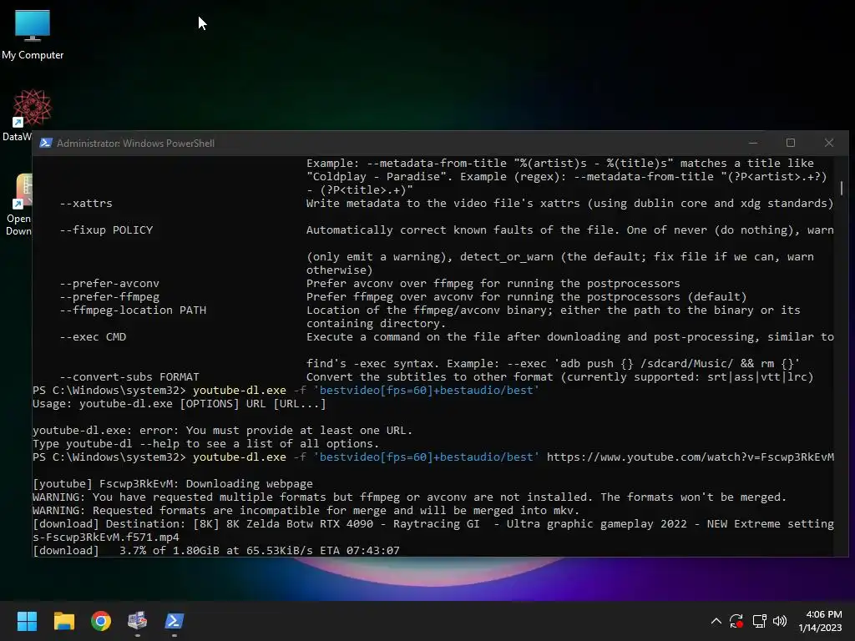Click the '--convert-subs FORMAT' option text
This screenshot has width=855, height=641.
point(129,377)
